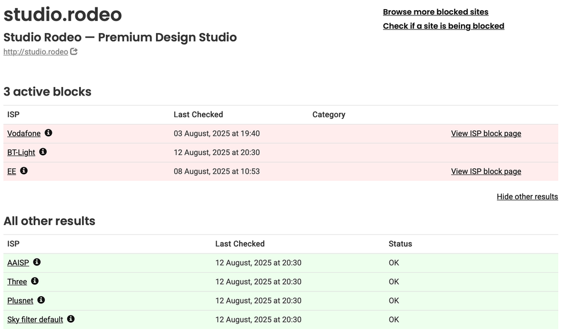The image size is (568, 333).
Task: Click info icon next to Sky filter default
Action: [x=71, y=319]
